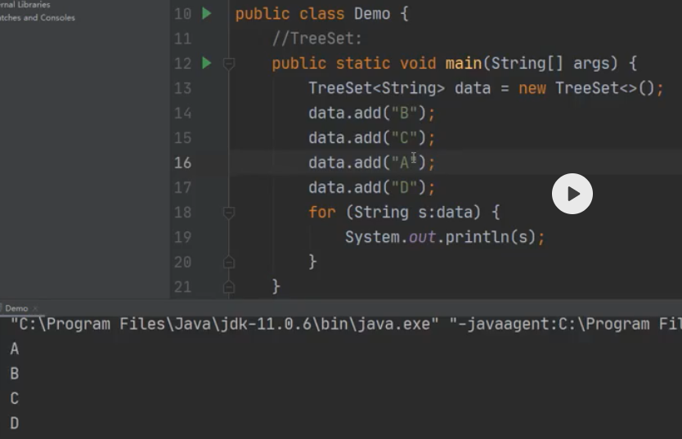Click line number 19 in the gutter
Image resolution: width=682 pixels, height=439 pixels.
(x=182, y=237)
